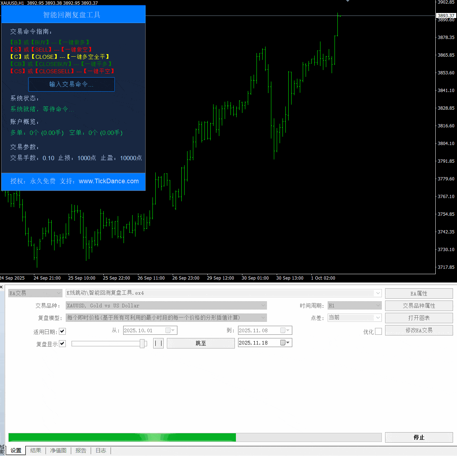This screenshot has width=457, height=456.
Task: Toggle the 适用日期 checkbox
Action: (x=62, y=332)
